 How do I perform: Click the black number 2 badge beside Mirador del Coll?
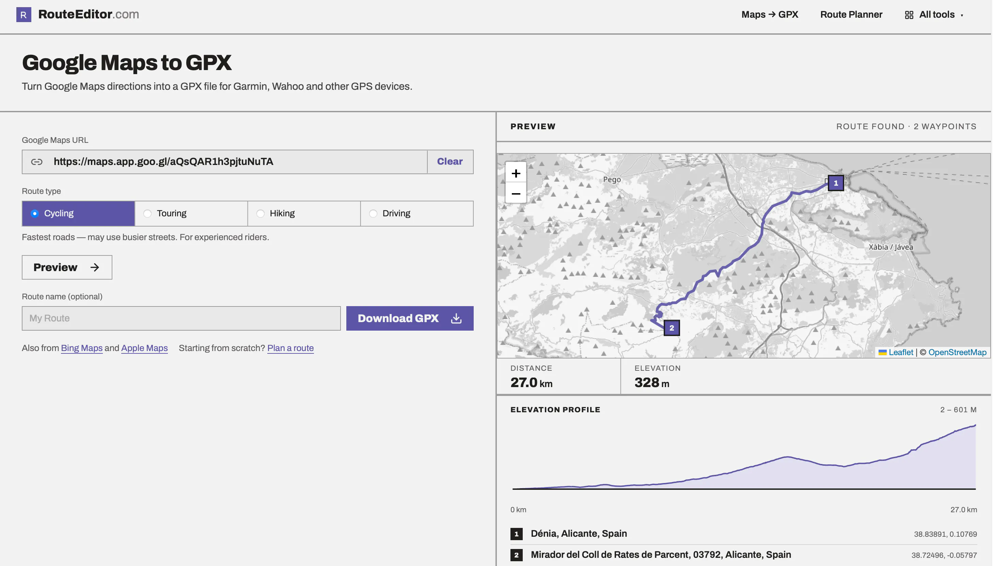coord(516,555)
